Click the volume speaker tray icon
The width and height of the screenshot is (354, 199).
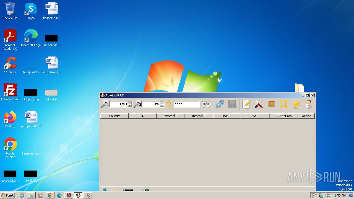click(x=328, y=195)
